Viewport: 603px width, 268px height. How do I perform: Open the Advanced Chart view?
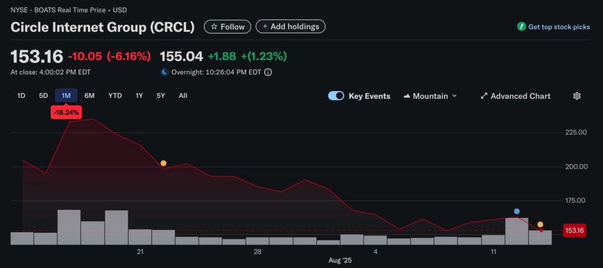pyautogui.click(x=515, y=96)
